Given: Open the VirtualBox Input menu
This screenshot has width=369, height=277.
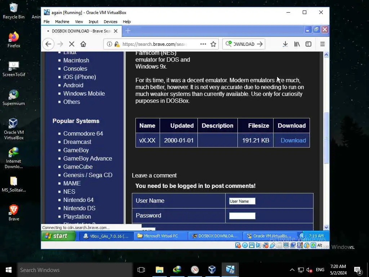Looking at the screenshot, I should tap(93, 22).
